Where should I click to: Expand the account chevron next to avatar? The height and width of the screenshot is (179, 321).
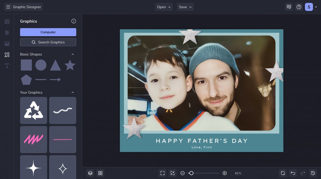click(x=316, y=7)
